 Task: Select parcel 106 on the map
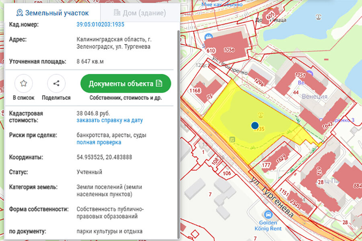(x=227, y=173)
